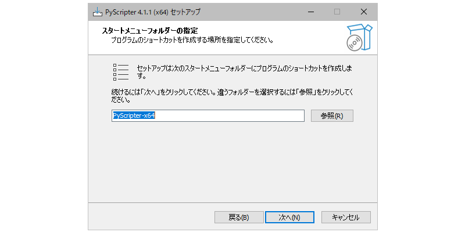The height and width of the screenshot is (232, 465).
Task: Click the highlighted PyScripter-x64 text
Action: pyautogui.click(x=134, y=115)
